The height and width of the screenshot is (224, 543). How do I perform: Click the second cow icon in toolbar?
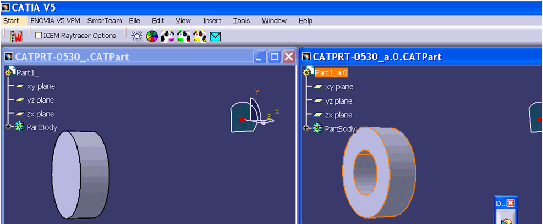(x=184, y=36)
